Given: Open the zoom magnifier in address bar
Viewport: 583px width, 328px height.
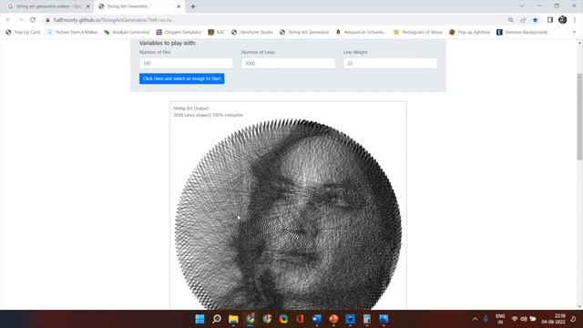Looking at the screenshot, I should click(x=511, y=20).
